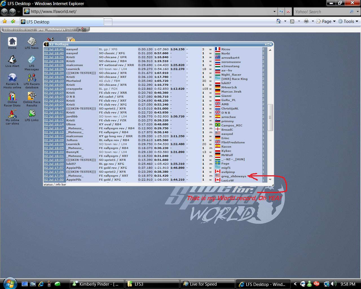
Task: Open the Favorites Center star
Action: tap(5, 21)
